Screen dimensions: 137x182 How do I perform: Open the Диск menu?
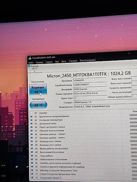pos(64,61)
